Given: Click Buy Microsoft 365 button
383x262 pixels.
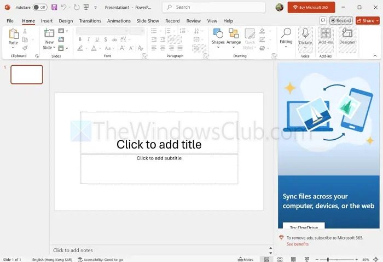Looking at the screenshot, I should [x=311, y=7].
